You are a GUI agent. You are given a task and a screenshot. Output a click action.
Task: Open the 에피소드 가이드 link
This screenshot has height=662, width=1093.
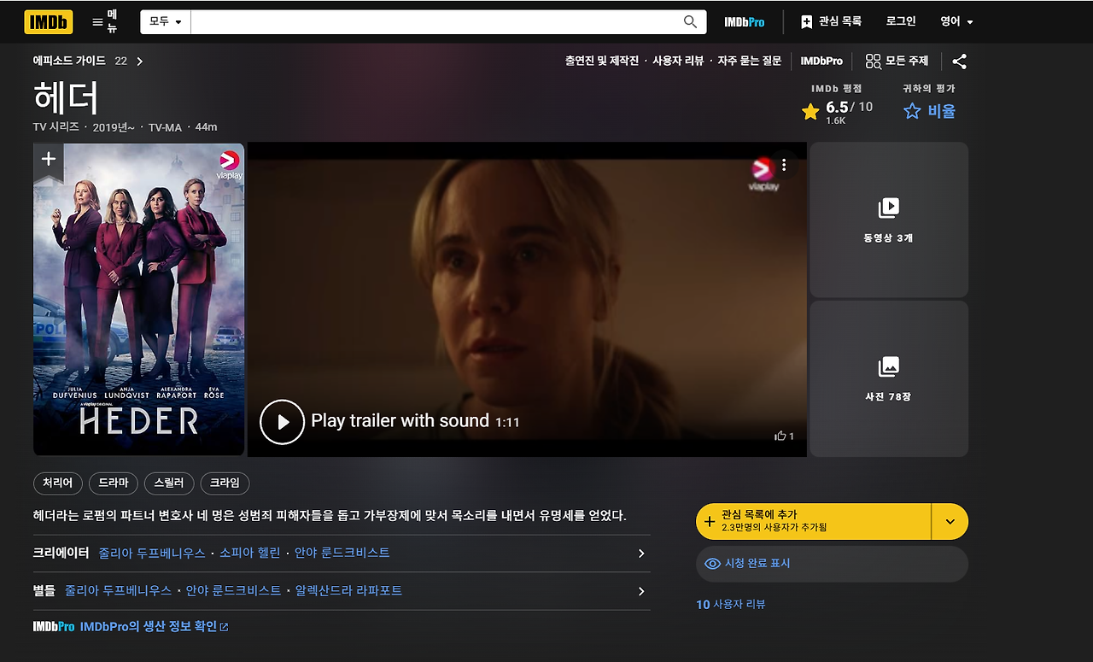tap(69, 61)
